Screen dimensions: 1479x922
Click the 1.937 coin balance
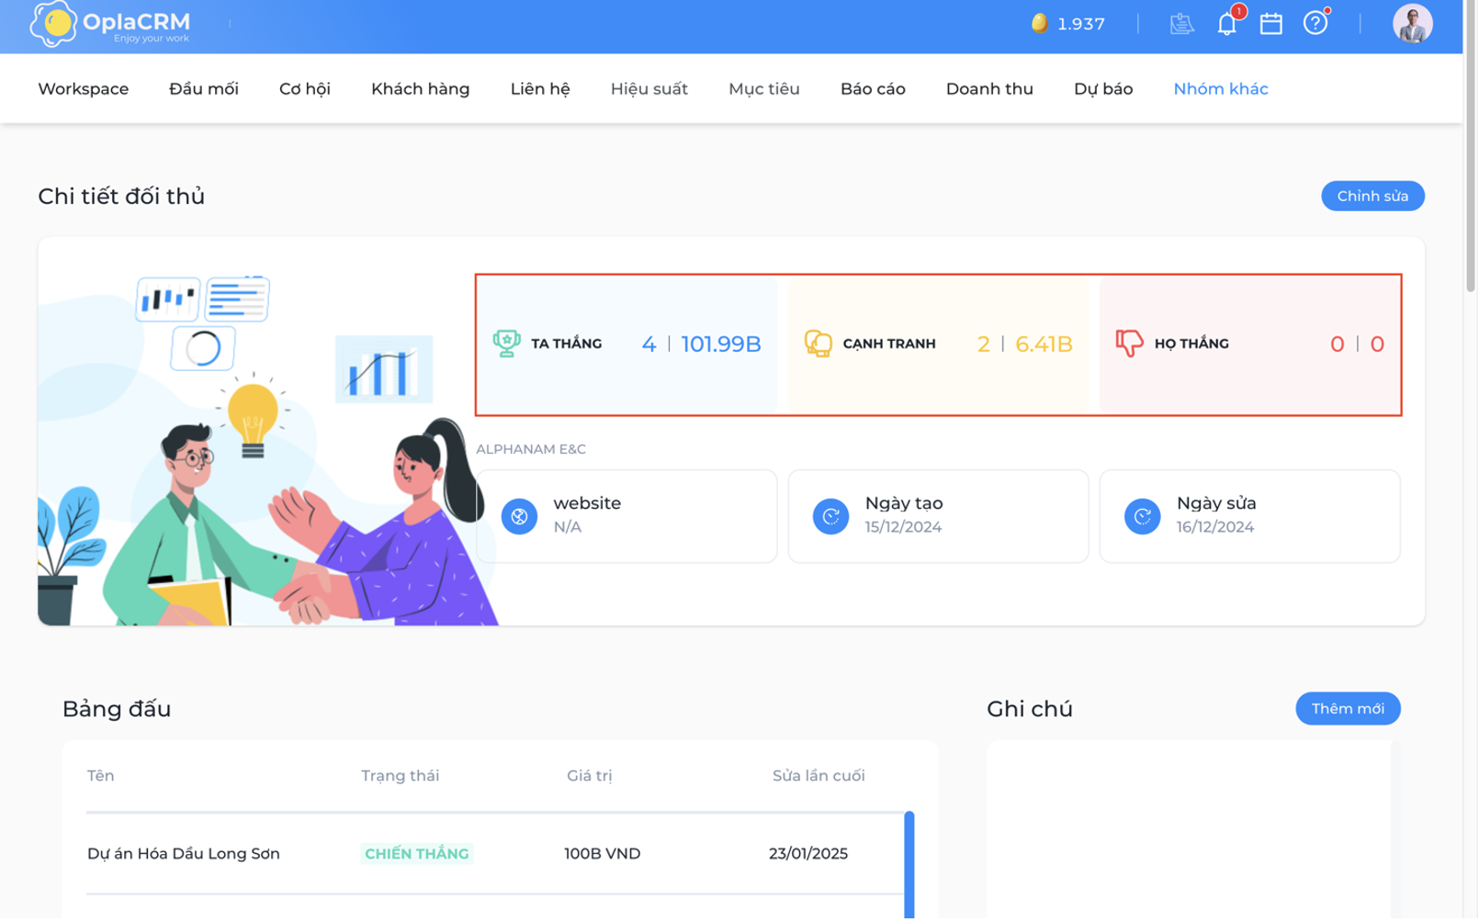coord(1081,24)
